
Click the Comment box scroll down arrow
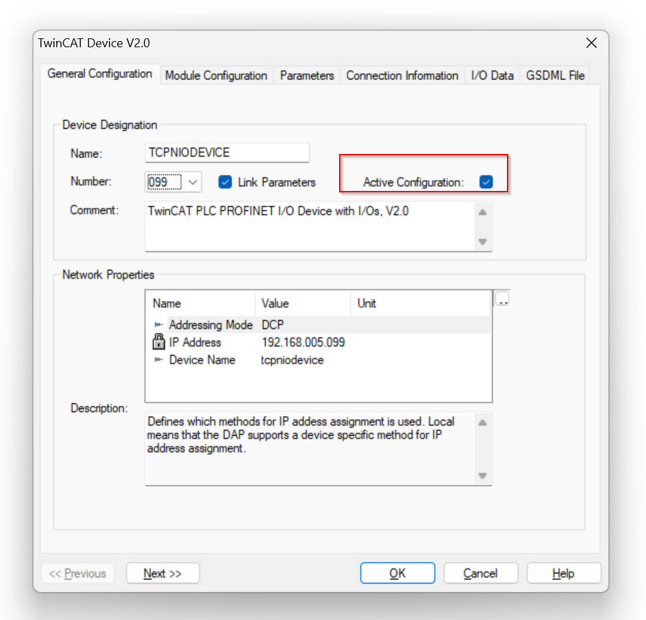click(x=482, y=242)
